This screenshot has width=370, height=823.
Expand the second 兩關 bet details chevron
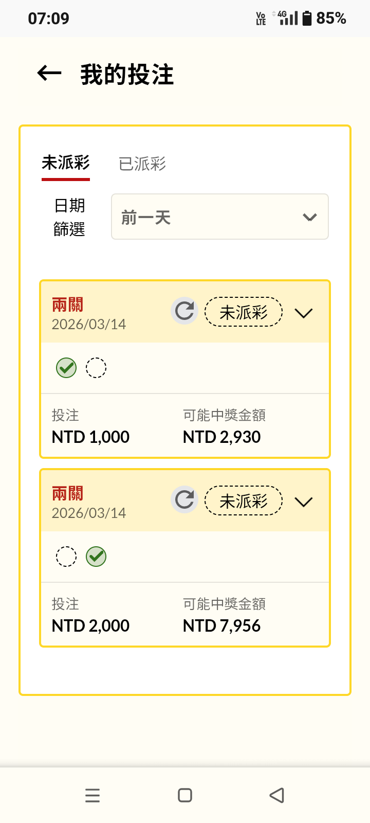pyautogui.click(x=304, y=502)
